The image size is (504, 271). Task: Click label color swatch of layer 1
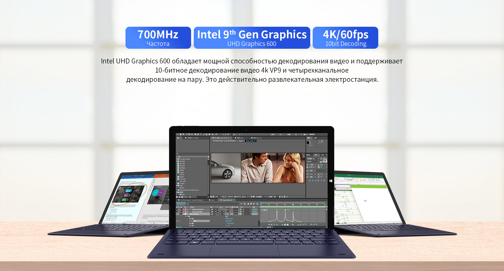(x=185, y=209)
